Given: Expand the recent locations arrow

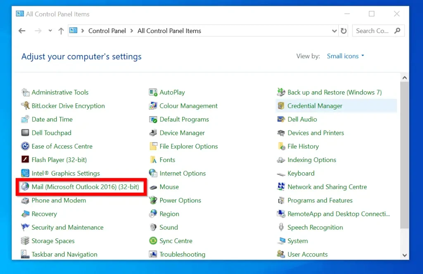Looking at the screenshot, I should 50,31.
